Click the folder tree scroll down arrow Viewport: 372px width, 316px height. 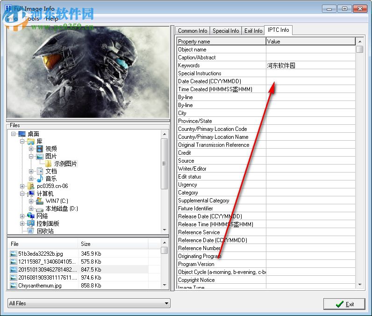[x=165, y=230]
